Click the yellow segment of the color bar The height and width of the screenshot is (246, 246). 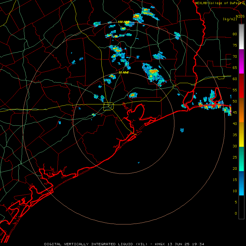241,134
